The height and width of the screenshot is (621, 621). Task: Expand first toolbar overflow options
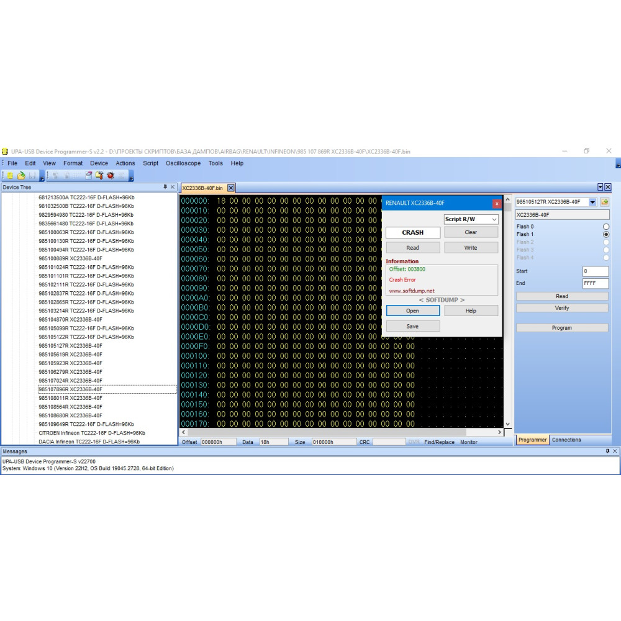pos(42,176)
